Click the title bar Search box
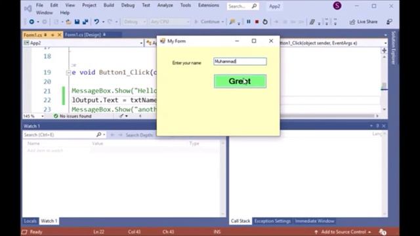420x236 pixels. click(x=243, y=6)
